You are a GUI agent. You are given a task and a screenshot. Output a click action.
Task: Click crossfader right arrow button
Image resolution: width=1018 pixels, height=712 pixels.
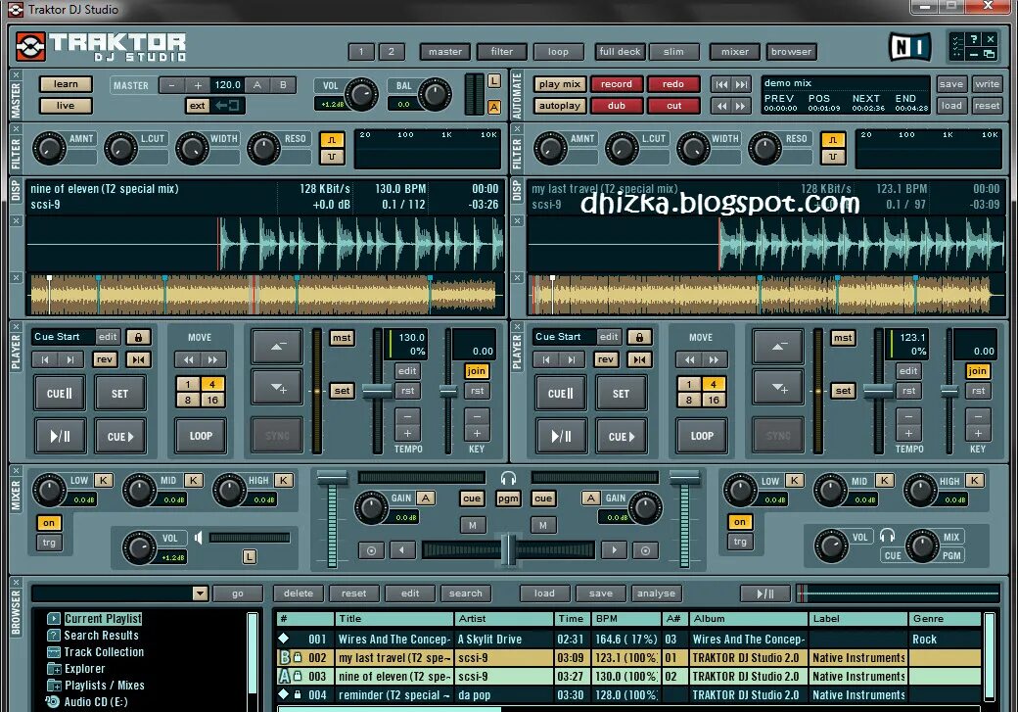click(x=614, y=550)
